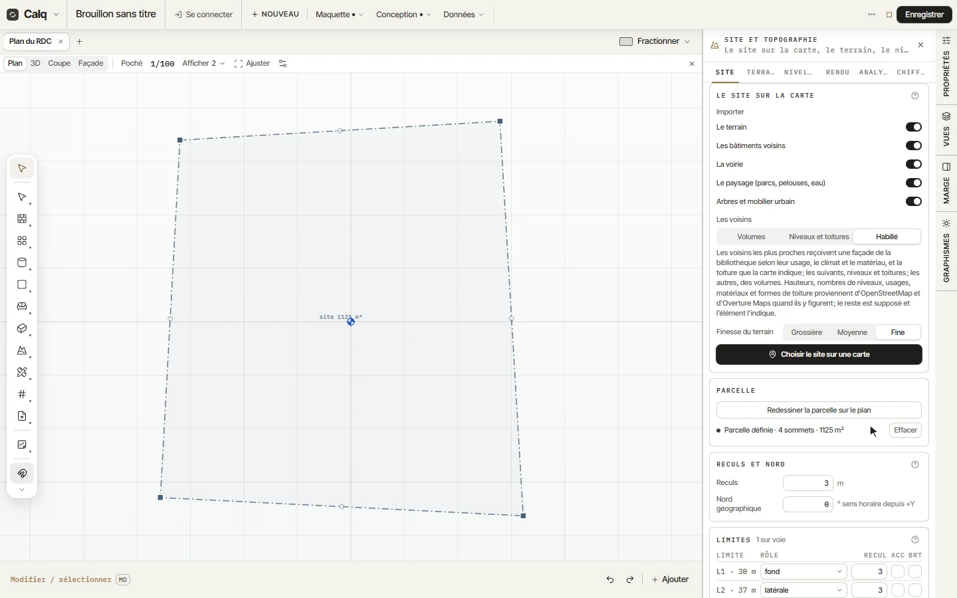Select Moyenne terrain finesse
Viewport: 957px width, 598px height.
(x=852, y=332)
